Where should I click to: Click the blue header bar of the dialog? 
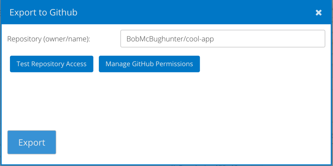point(190,13)
